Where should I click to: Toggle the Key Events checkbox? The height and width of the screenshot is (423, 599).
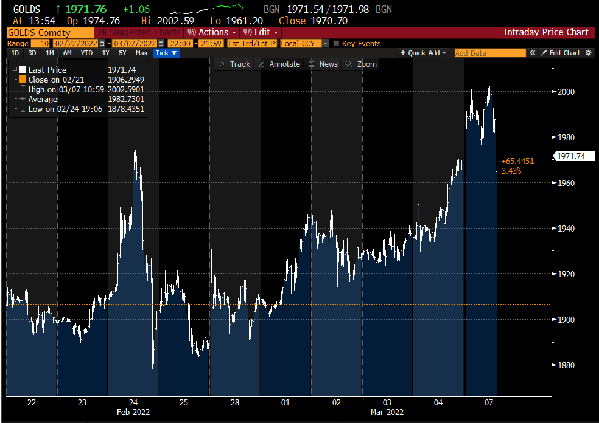click(336, 44)
